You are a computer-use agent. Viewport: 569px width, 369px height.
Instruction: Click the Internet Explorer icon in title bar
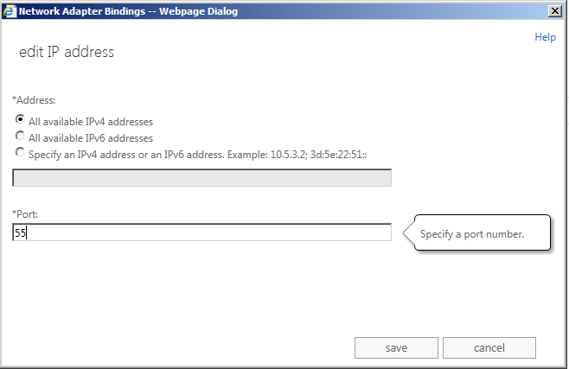pos(10,10)
